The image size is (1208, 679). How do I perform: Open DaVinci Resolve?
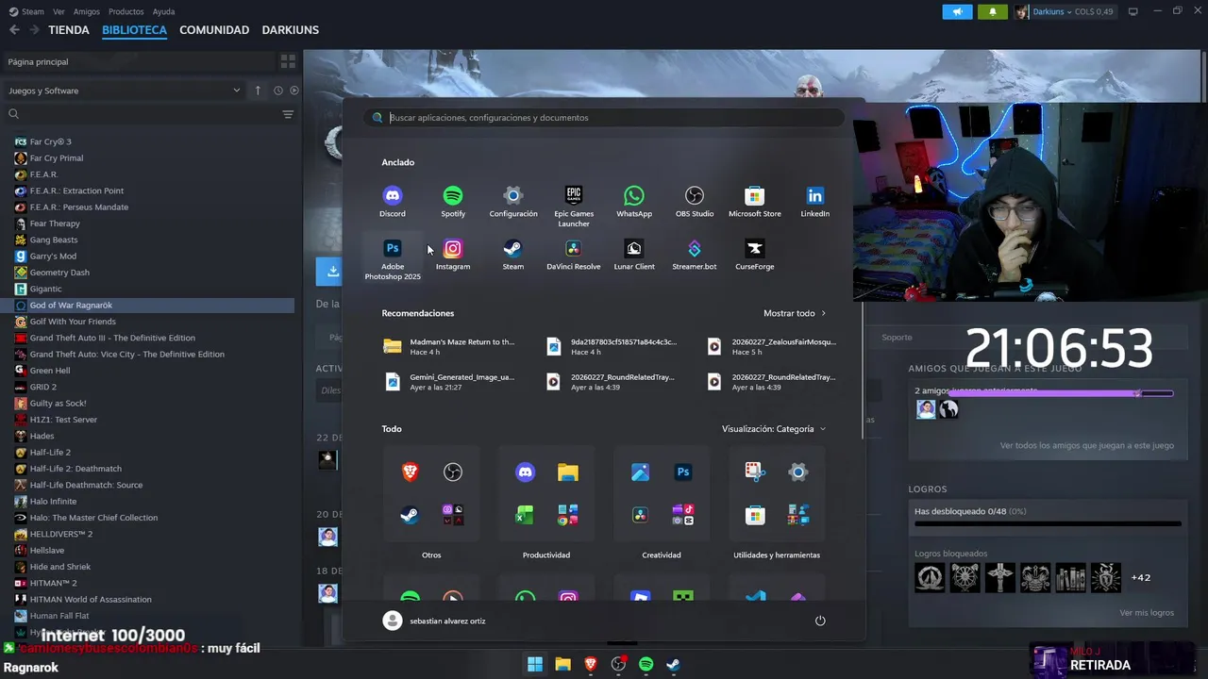pos(574,255)
